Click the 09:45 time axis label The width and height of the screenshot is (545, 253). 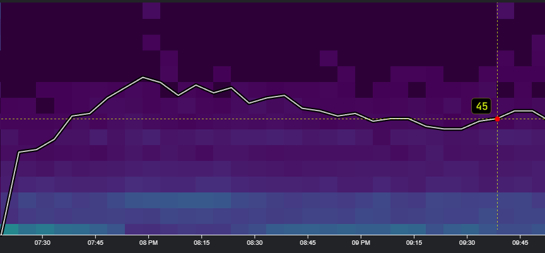coord(520,242)
